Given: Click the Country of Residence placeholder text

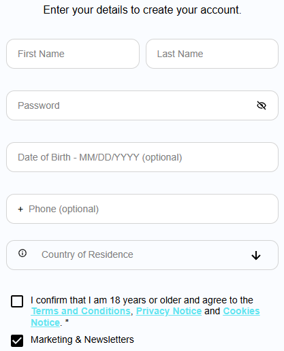Looking at the screenshot, I should click(x=87, y=254).
